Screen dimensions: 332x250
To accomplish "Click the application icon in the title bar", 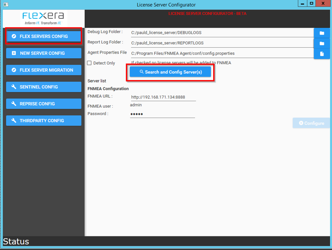I will pos(6,4).
